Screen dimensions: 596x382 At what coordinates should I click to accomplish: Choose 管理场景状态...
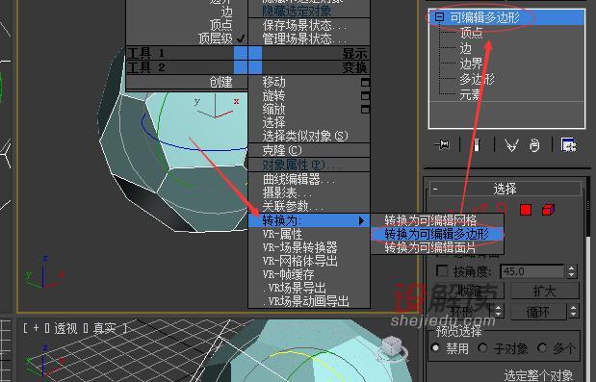(305, 38)
